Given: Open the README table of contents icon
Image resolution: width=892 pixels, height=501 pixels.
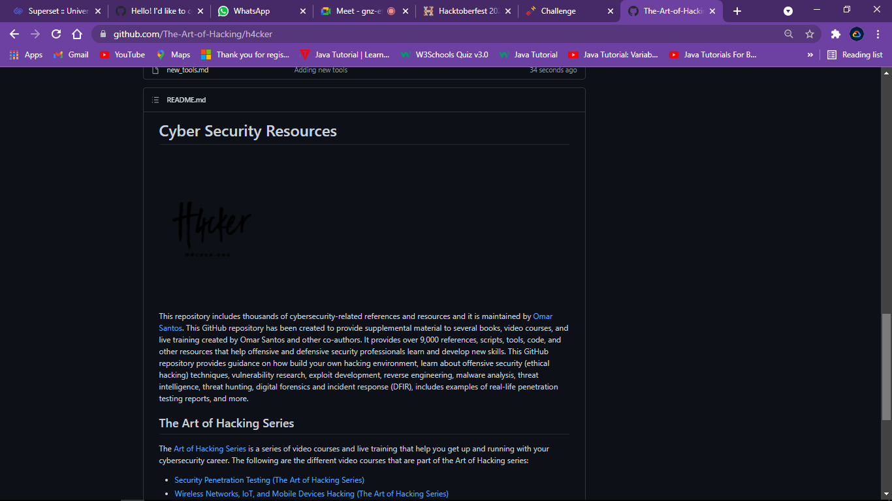Looking at the screenshot, I should (x=155, y=100).
